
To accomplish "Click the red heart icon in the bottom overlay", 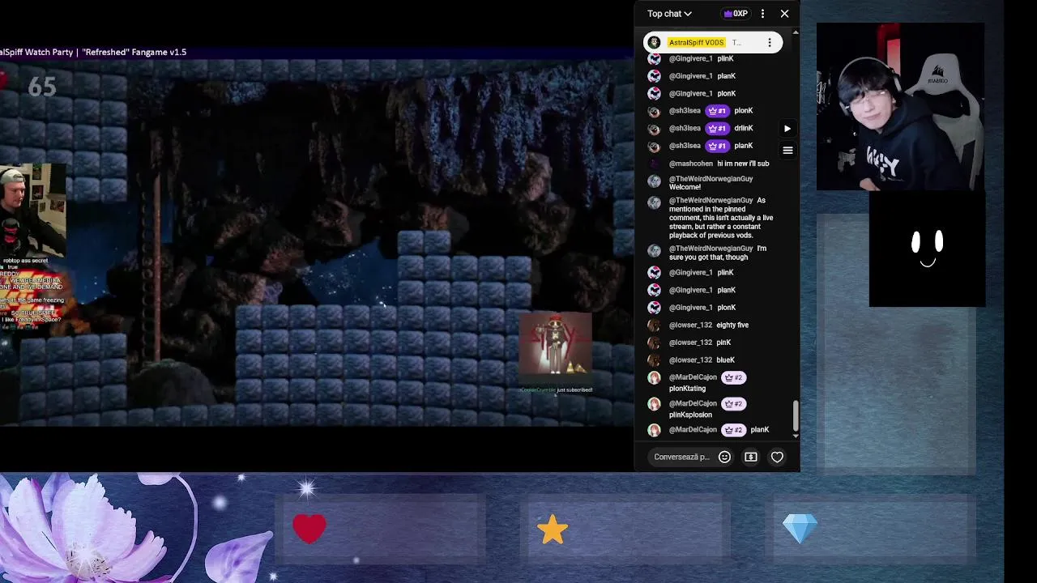I will [309, 529].
